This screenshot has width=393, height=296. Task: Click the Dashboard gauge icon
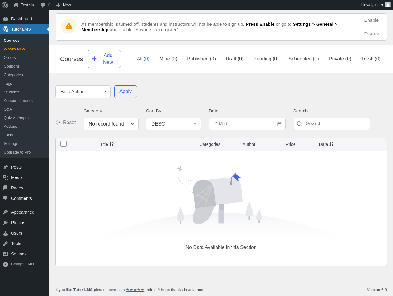pos(6,19)
